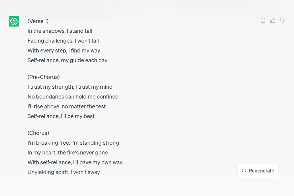Click the line "Self-reliance, my guide each day"
The height and width of the screenshot is (196, 294).
coord(67,60)
